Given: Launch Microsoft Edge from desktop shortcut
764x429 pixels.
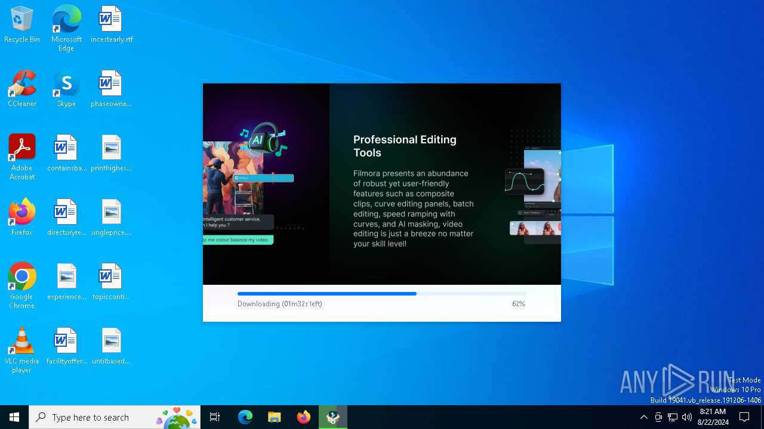Looking at the screenshot, I should pyautogui.click(x=66, y=28).
